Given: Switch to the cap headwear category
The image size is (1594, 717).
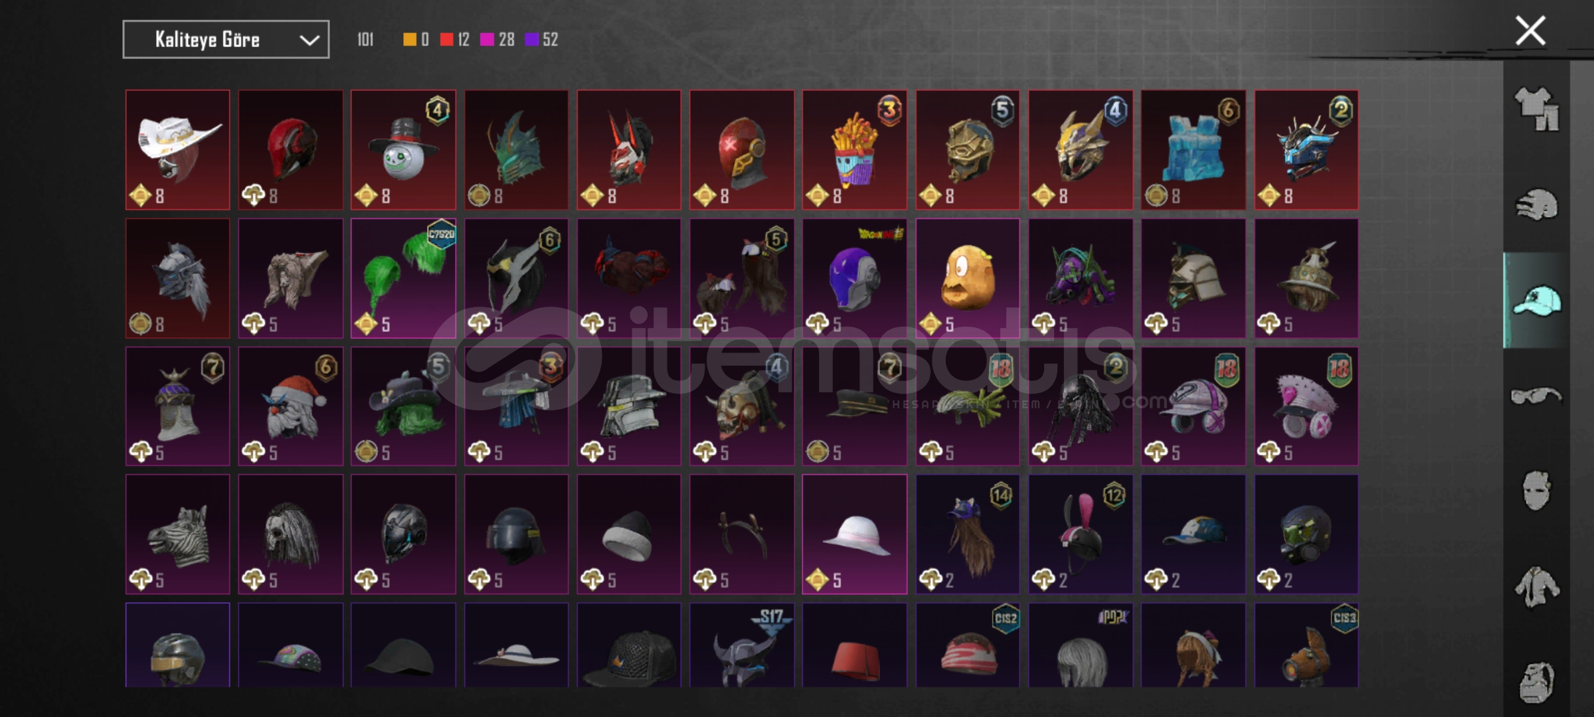Looking at the screenshot, I should pyautogui.click(x=1536, y=300).
